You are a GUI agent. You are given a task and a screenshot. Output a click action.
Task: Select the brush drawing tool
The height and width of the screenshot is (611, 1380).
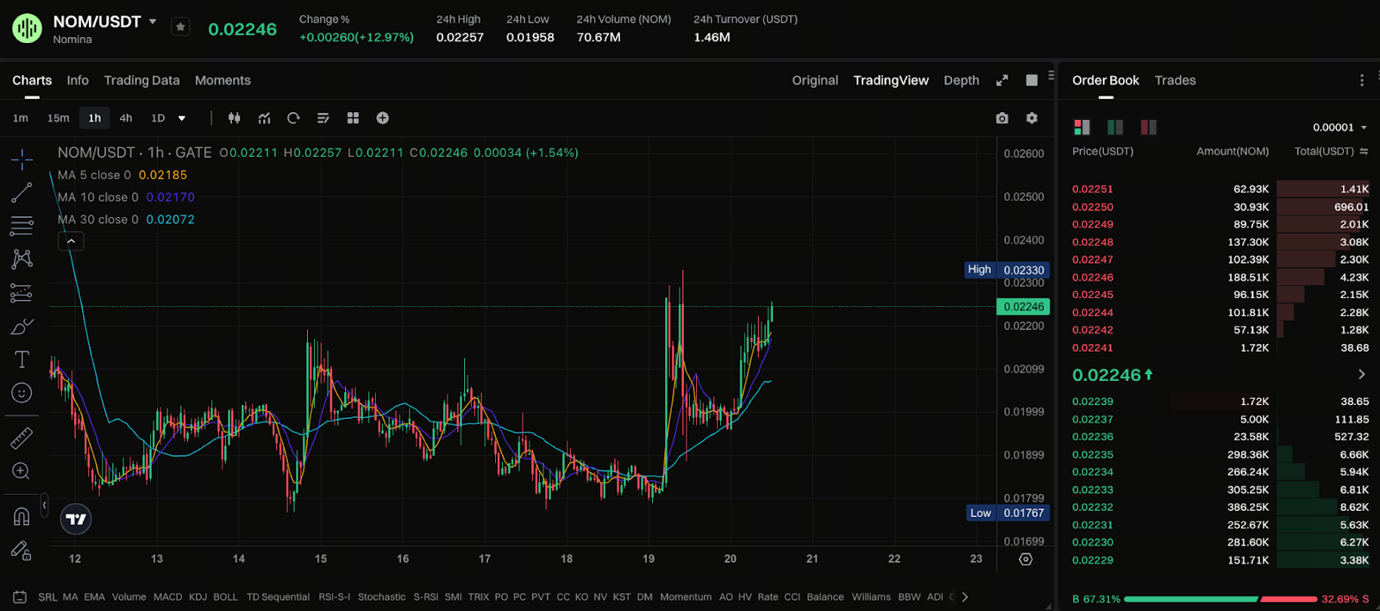(22, 327)
